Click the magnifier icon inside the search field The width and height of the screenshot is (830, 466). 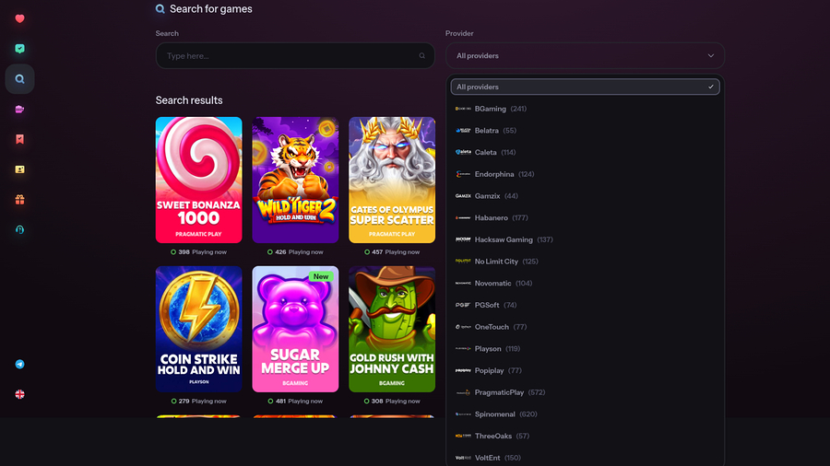(x=421, y=55)
